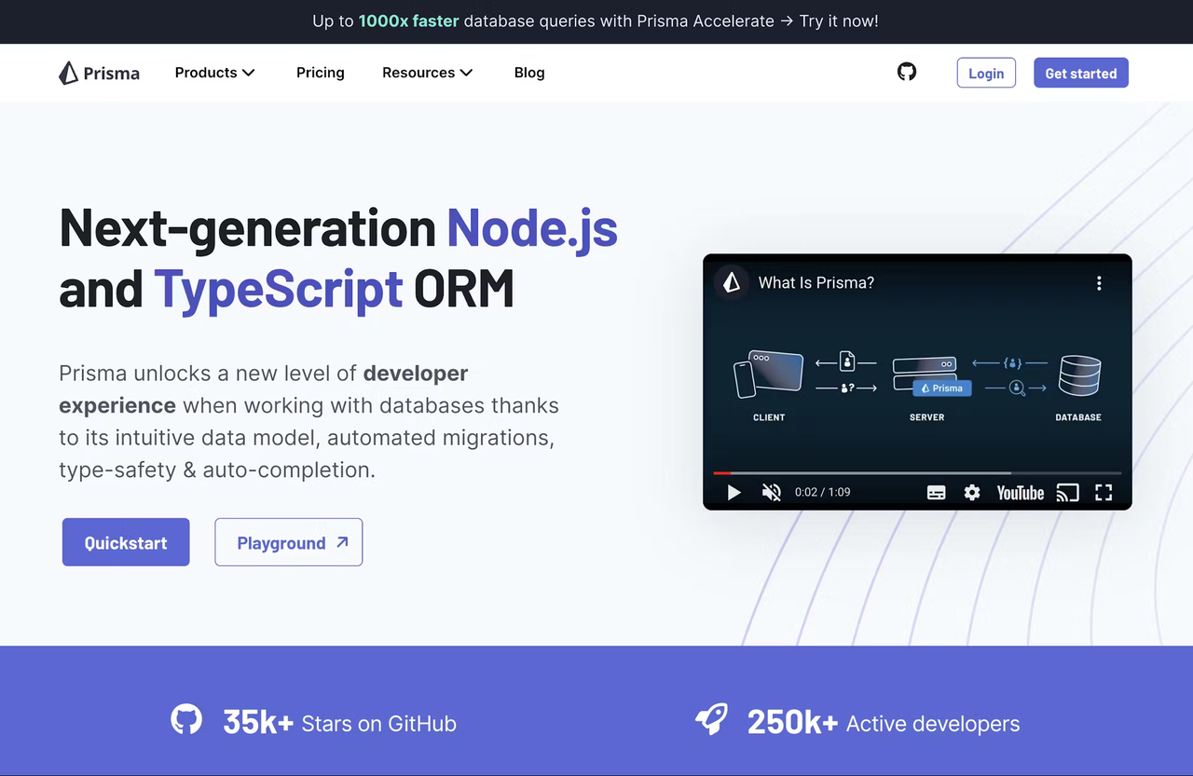The width and height of the screenshot is (1193, 776).
Task: Click the GitHub icon beside 35k+ stars
Action: pos(186,719)
